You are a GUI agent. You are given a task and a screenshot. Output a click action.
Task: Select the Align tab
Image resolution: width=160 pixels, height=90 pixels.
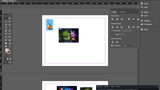(114, 12)
